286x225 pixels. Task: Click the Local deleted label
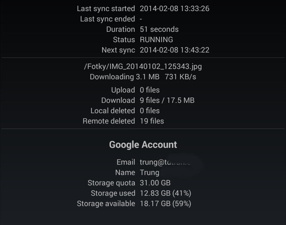[x=113, y=111]
